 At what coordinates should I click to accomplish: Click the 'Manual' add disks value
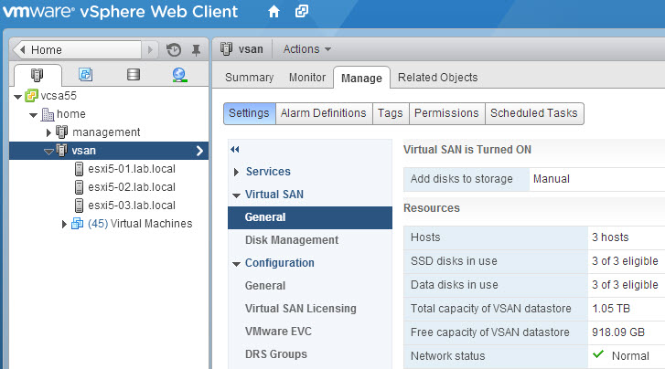(x=552, y=179)
